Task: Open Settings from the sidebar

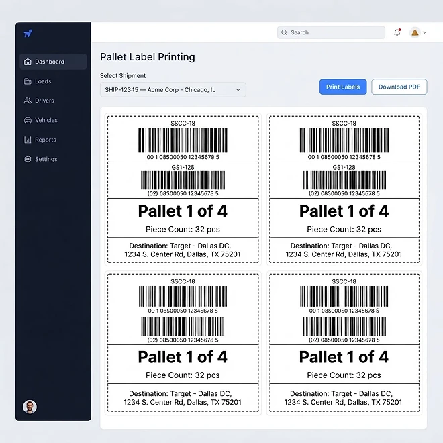Action: pyautogui.click(x=53, y=159)
